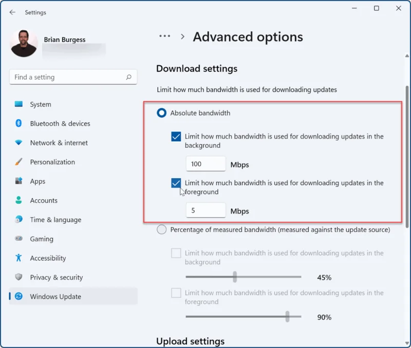Click the Gaming controller icon
Screen dimensions: 411x348
(x=18, y=238)
